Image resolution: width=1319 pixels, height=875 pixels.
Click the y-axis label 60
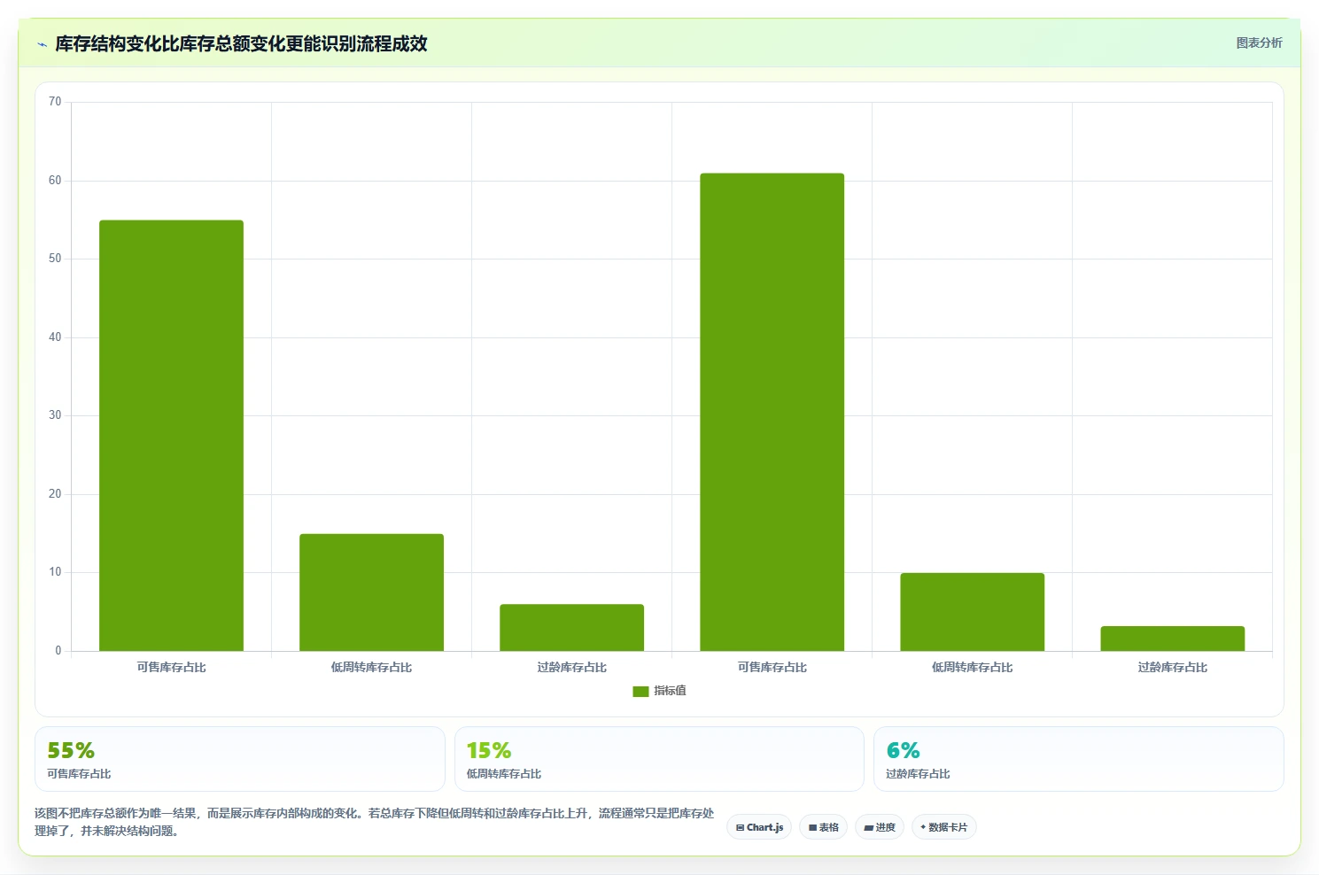click(55, 181)
